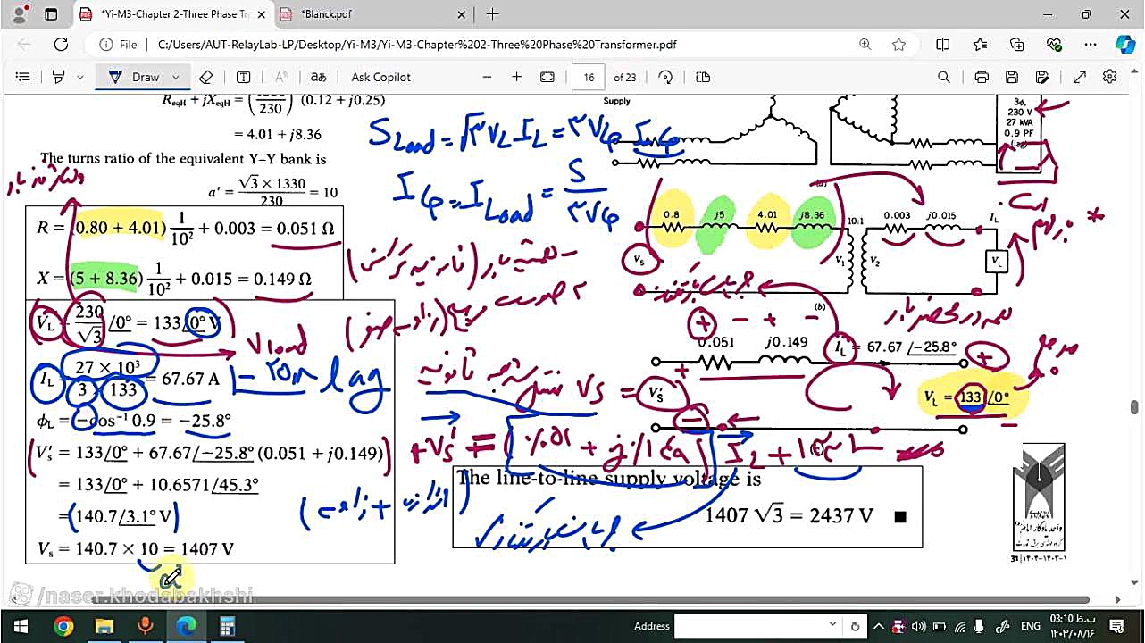
Task: Open the PDF table of contents
Action: 23,77
